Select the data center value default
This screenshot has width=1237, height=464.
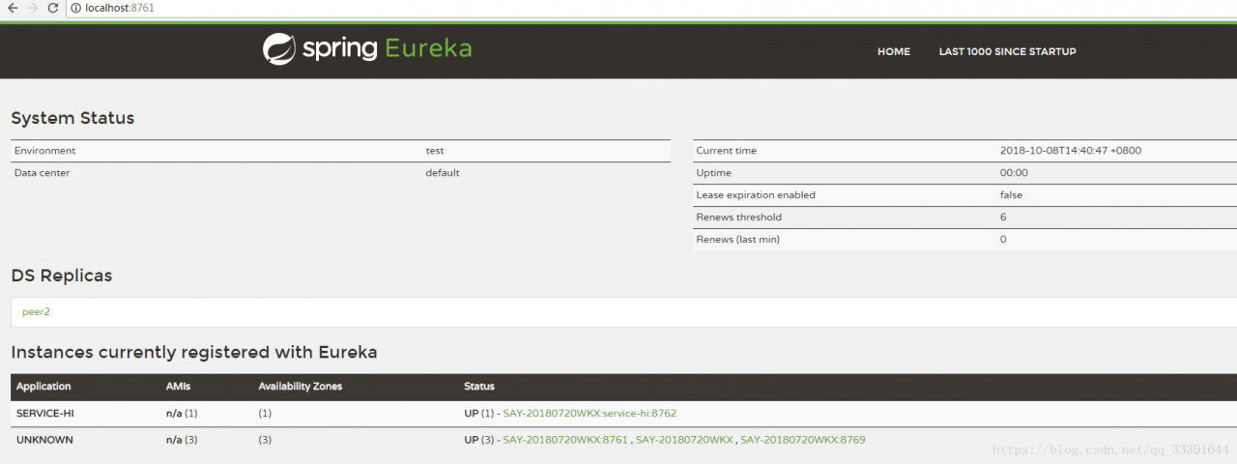click(443, 173)
